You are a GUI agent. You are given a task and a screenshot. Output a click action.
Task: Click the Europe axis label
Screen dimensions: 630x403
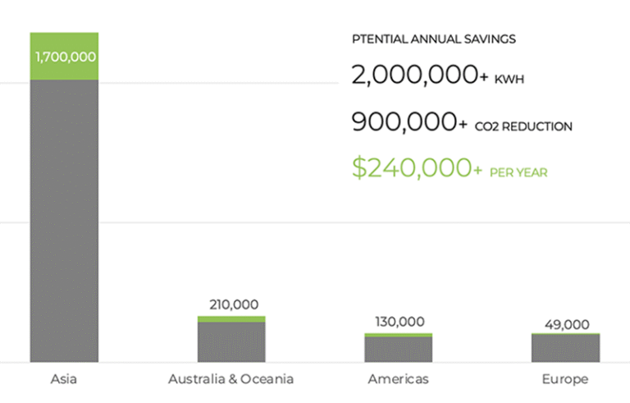(564, 379)
